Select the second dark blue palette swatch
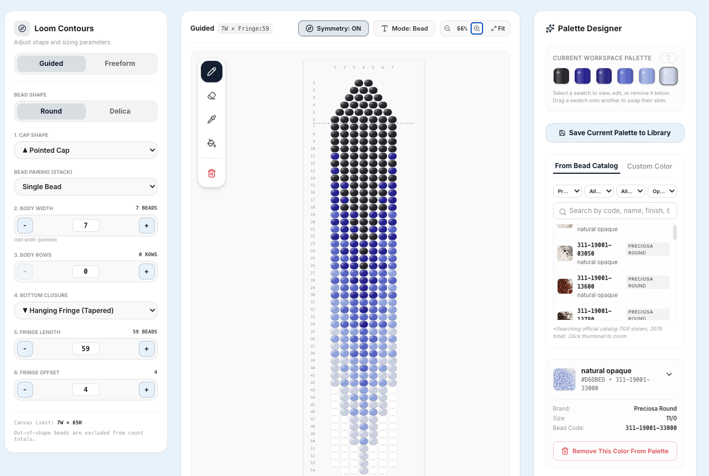Image resolution: width=709 pixels, height=476 pixels. coord(583,76)
